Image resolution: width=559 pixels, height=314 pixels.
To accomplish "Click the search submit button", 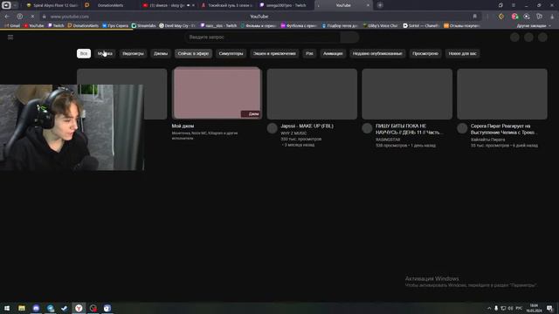I will (x=349, y=37).
